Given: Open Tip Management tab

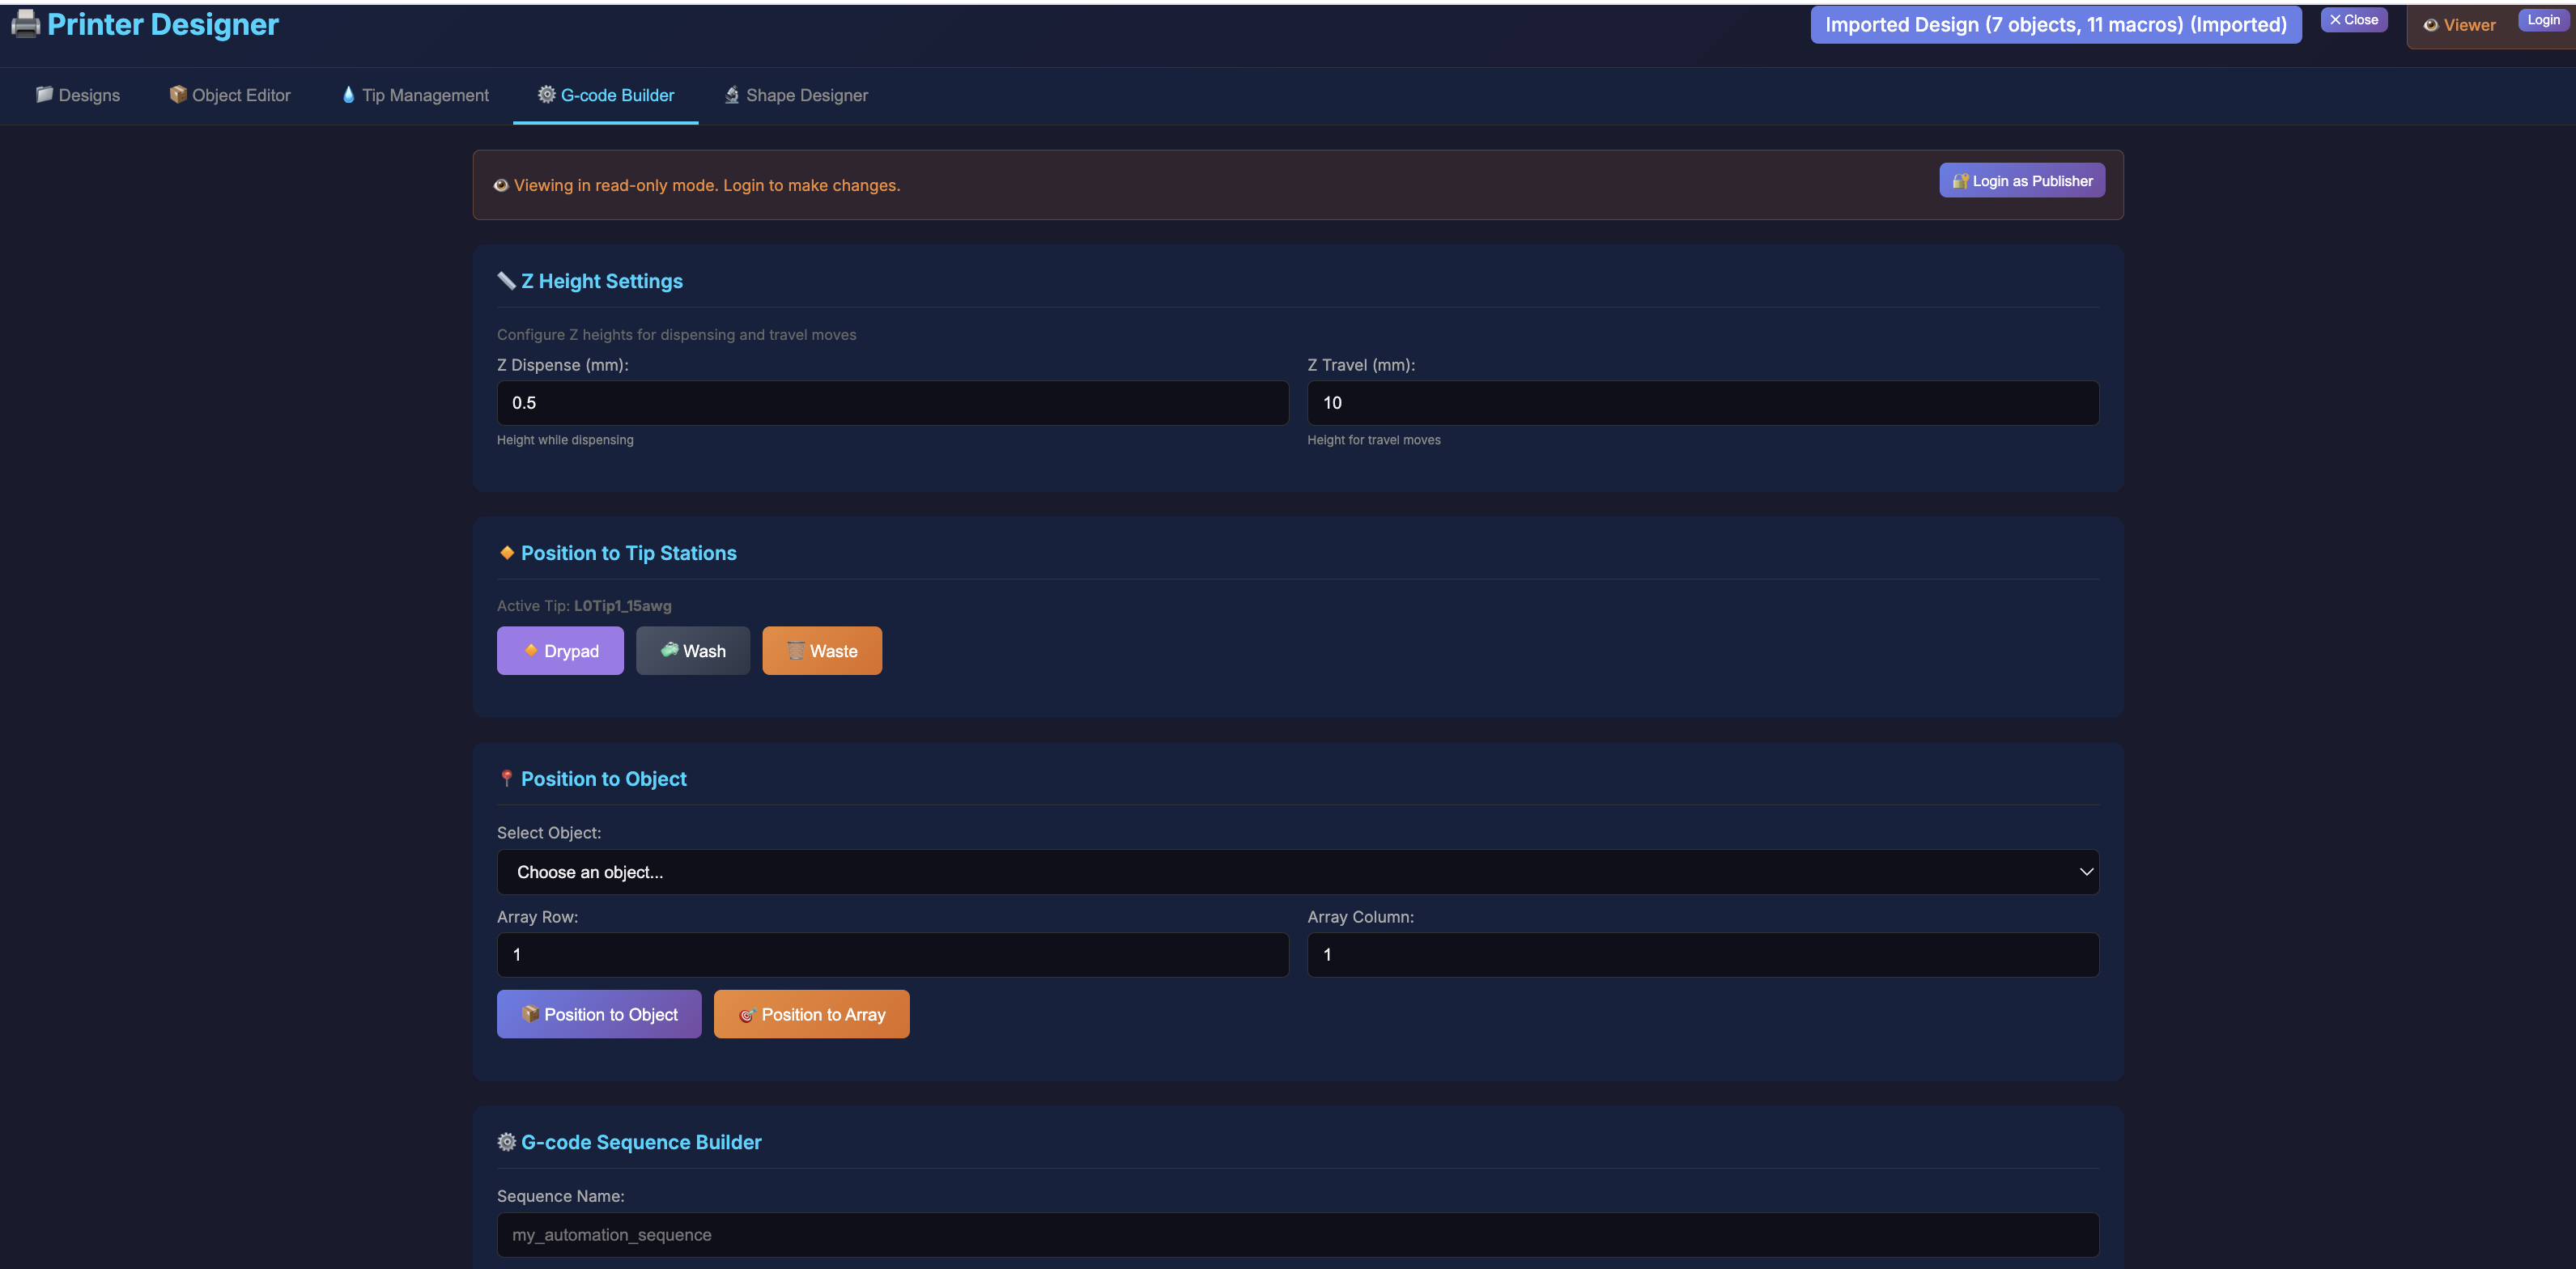Looking at the screenshot, I should point(415,95).
